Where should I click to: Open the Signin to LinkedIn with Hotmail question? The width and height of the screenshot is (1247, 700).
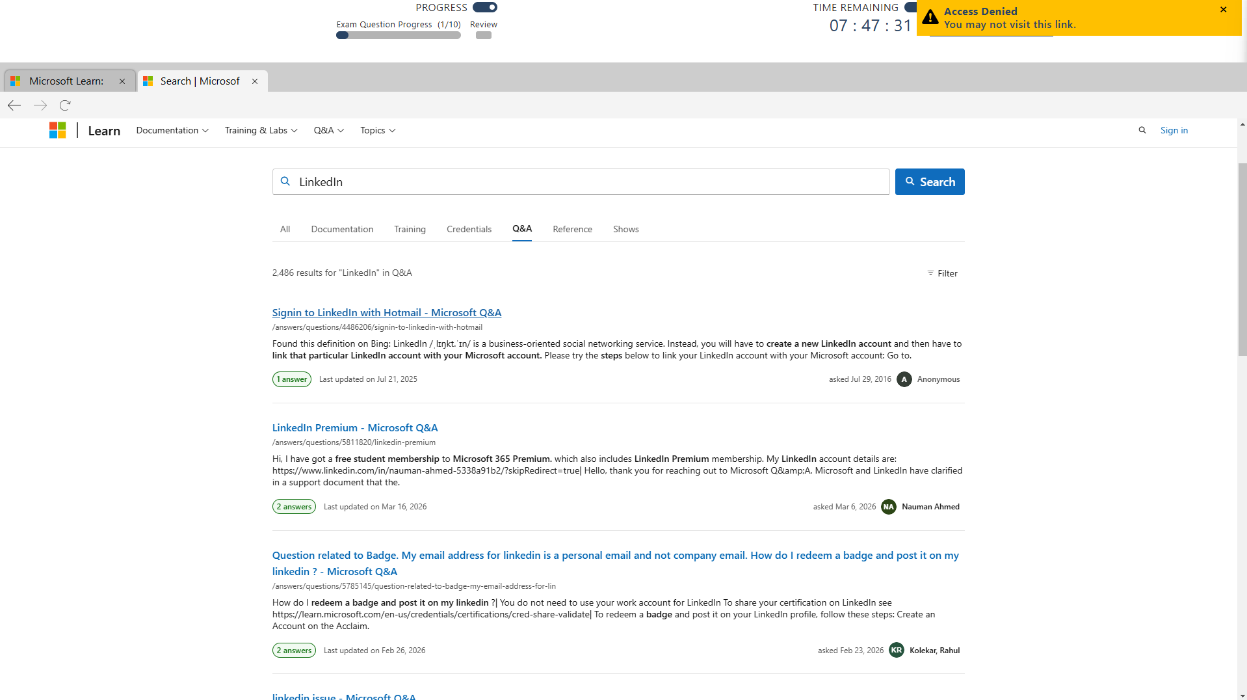[386, 312]
